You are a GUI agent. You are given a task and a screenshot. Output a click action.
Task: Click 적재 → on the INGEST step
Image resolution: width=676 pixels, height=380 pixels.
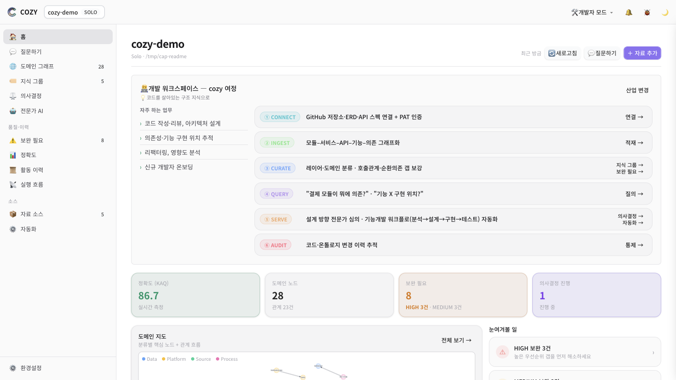click(x=634, y=143)
